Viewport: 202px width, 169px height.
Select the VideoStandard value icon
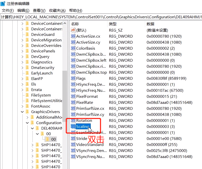pyautogui.click(x=73, y=145)
